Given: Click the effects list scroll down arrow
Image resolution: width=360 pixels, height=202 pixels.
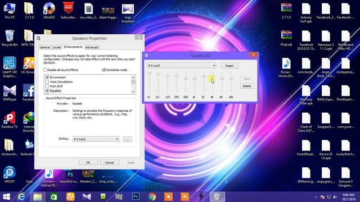Looking at the screenshot, I should click(133, 91).
